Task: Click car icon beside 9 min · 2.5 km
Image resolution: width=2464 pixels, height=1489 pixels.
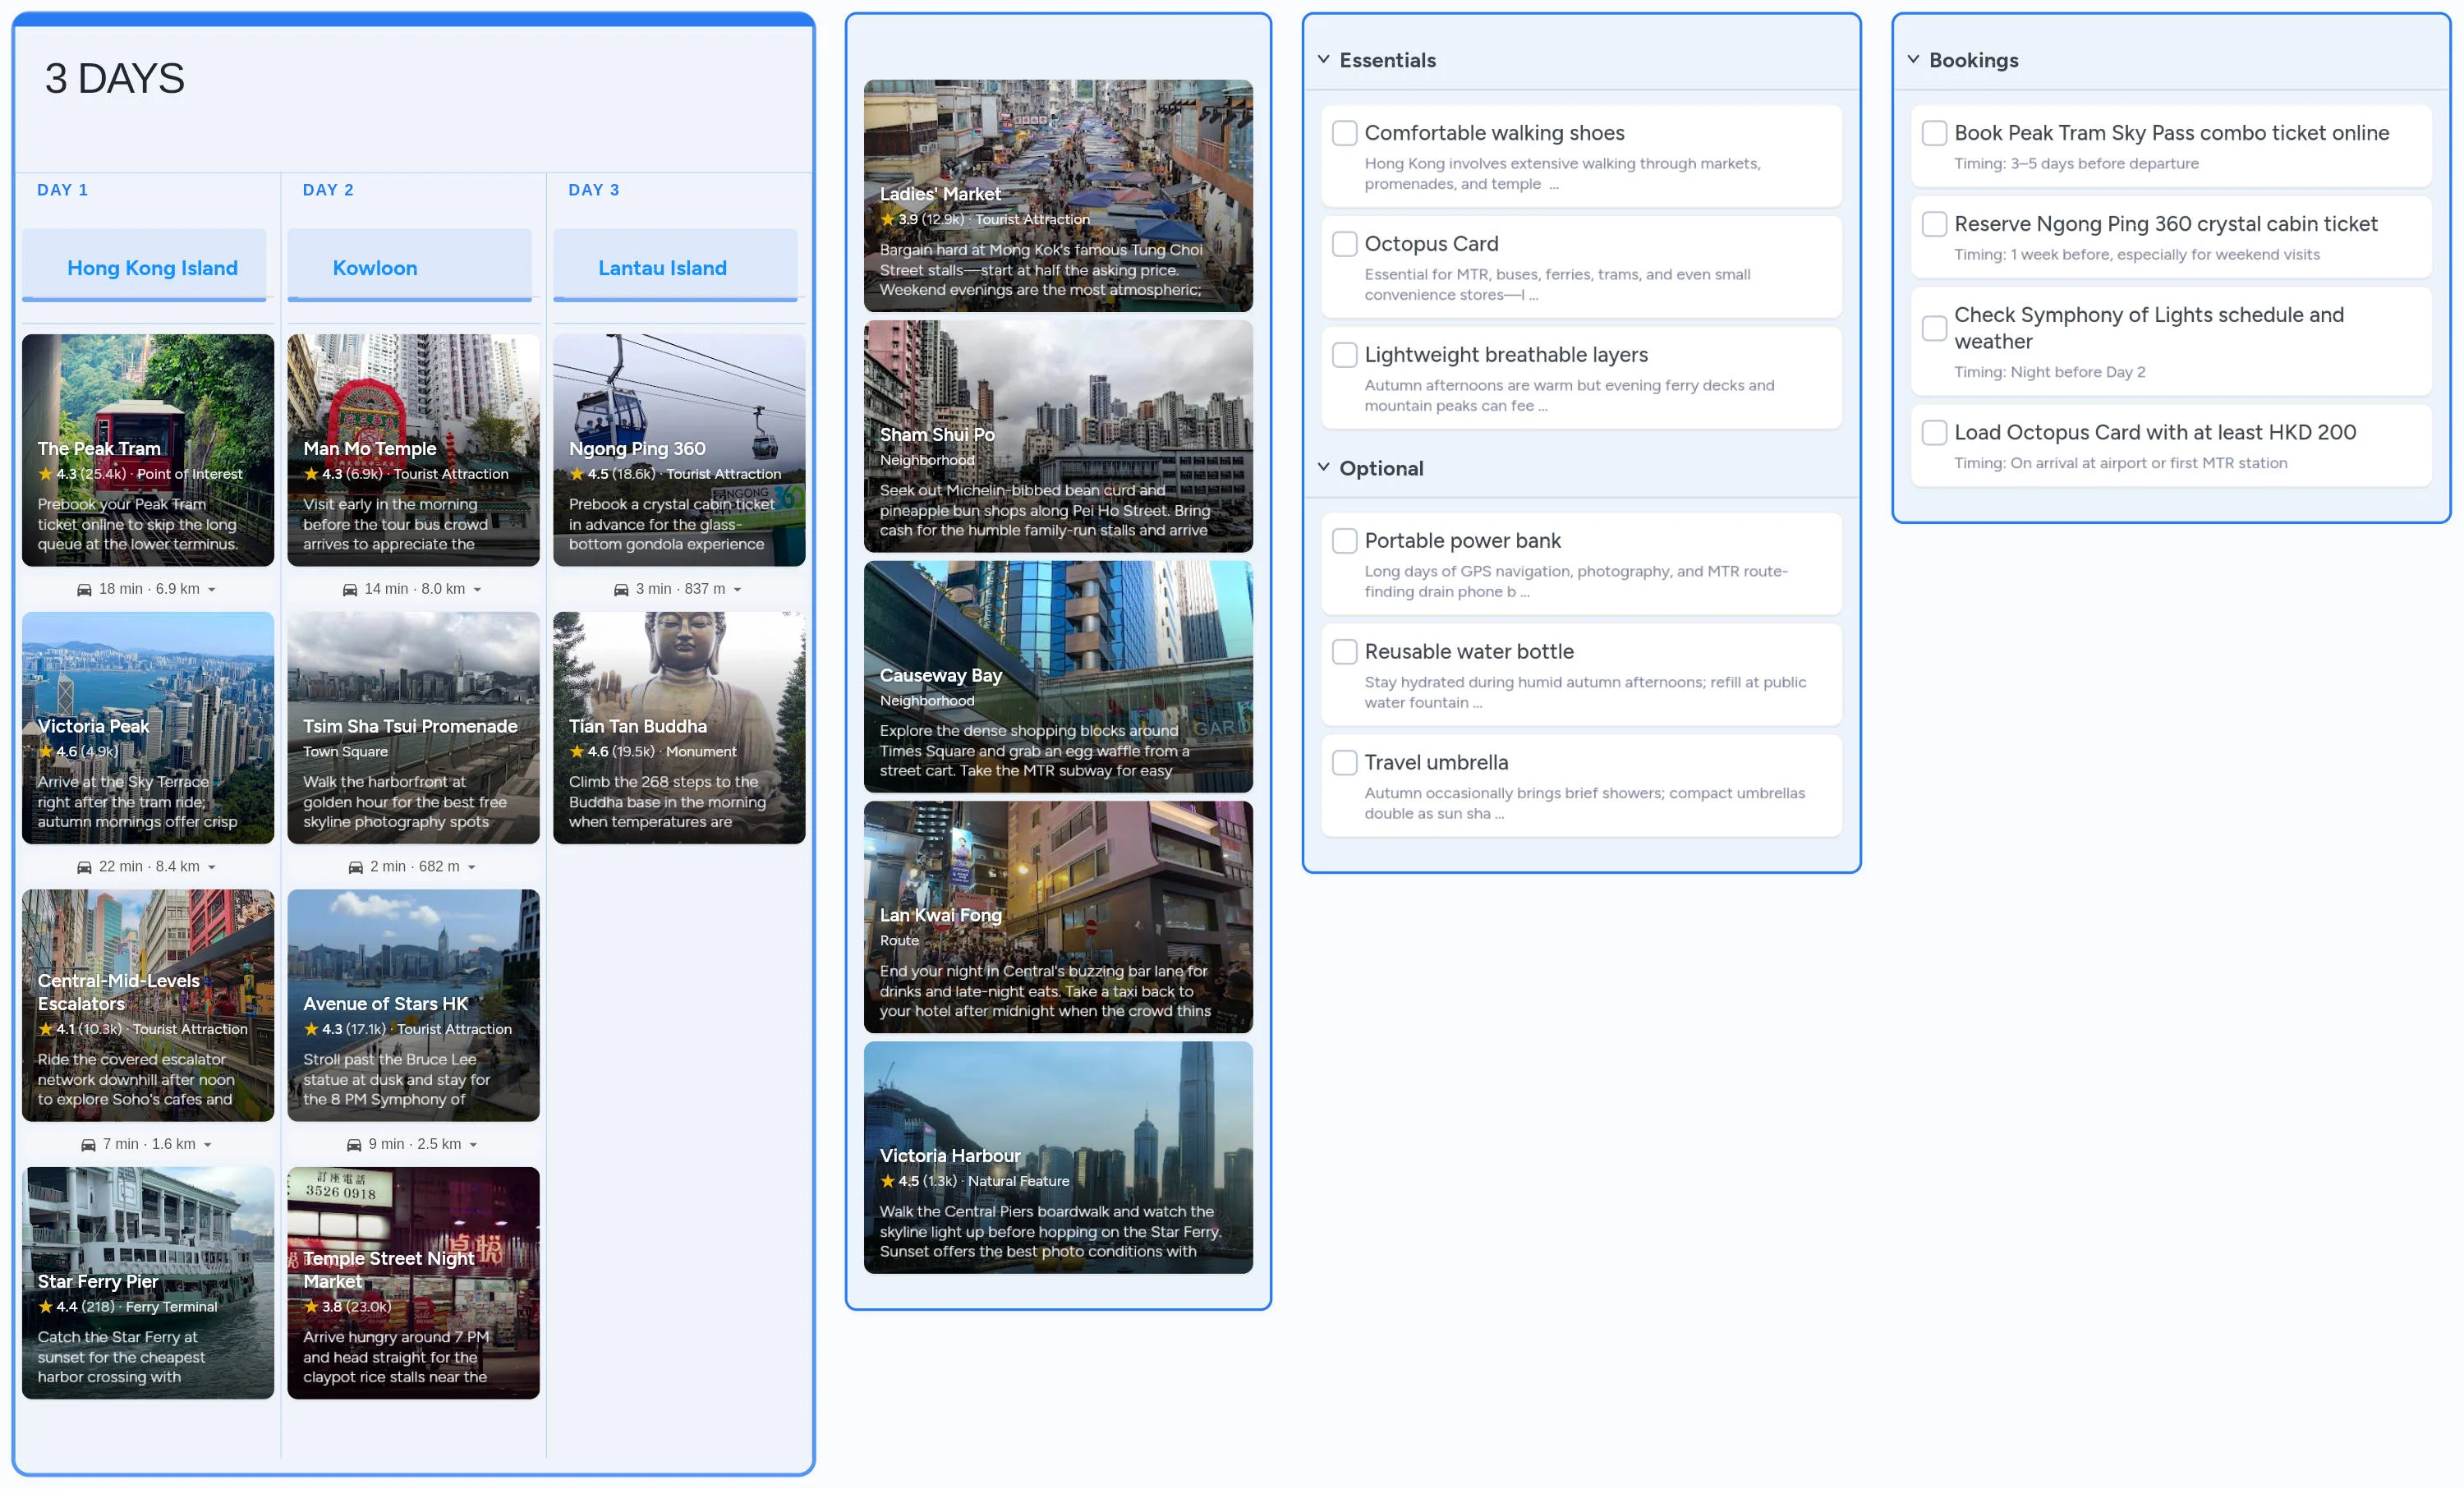Action: pos(353,1145)
